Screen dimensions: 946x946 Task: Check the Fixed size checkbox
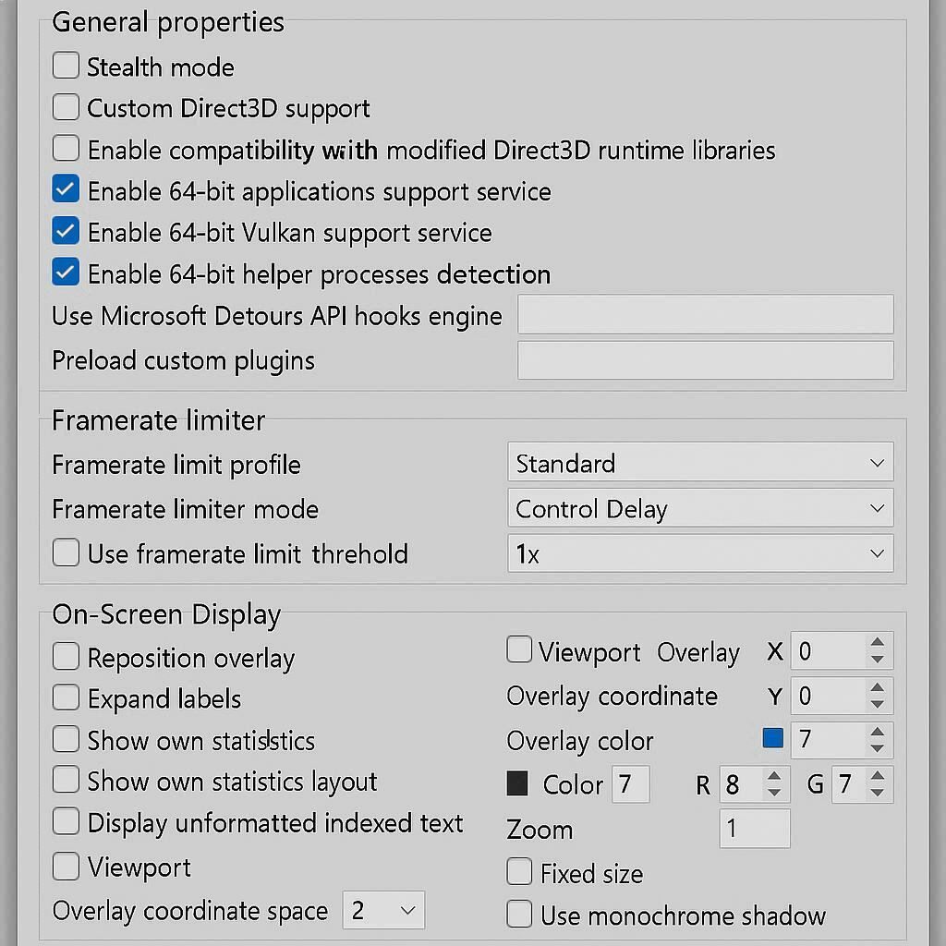click(x=519, y=872)
